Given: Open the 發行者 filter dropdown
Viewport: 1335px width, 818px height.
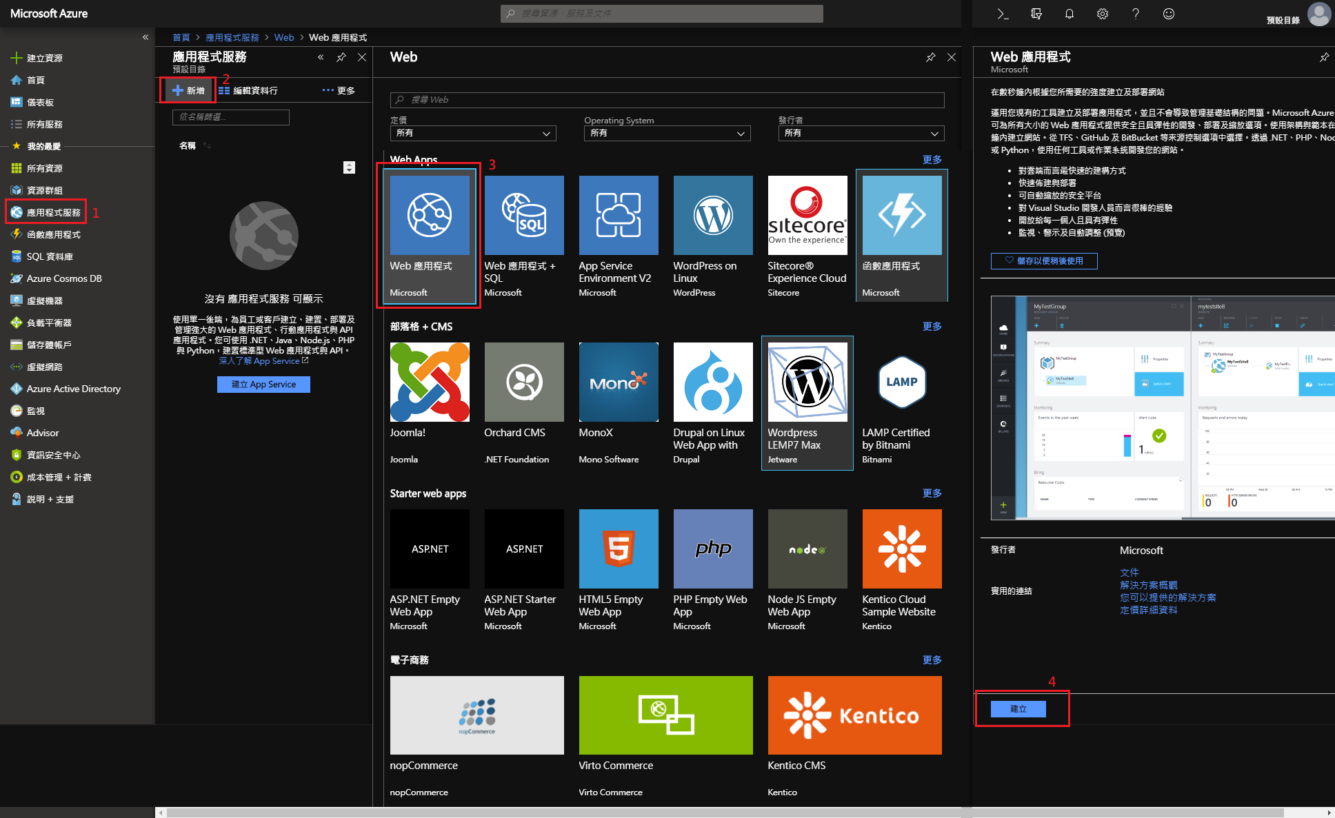Looking at the screenshot, I should pyautogui.click(x=861, y=133).
